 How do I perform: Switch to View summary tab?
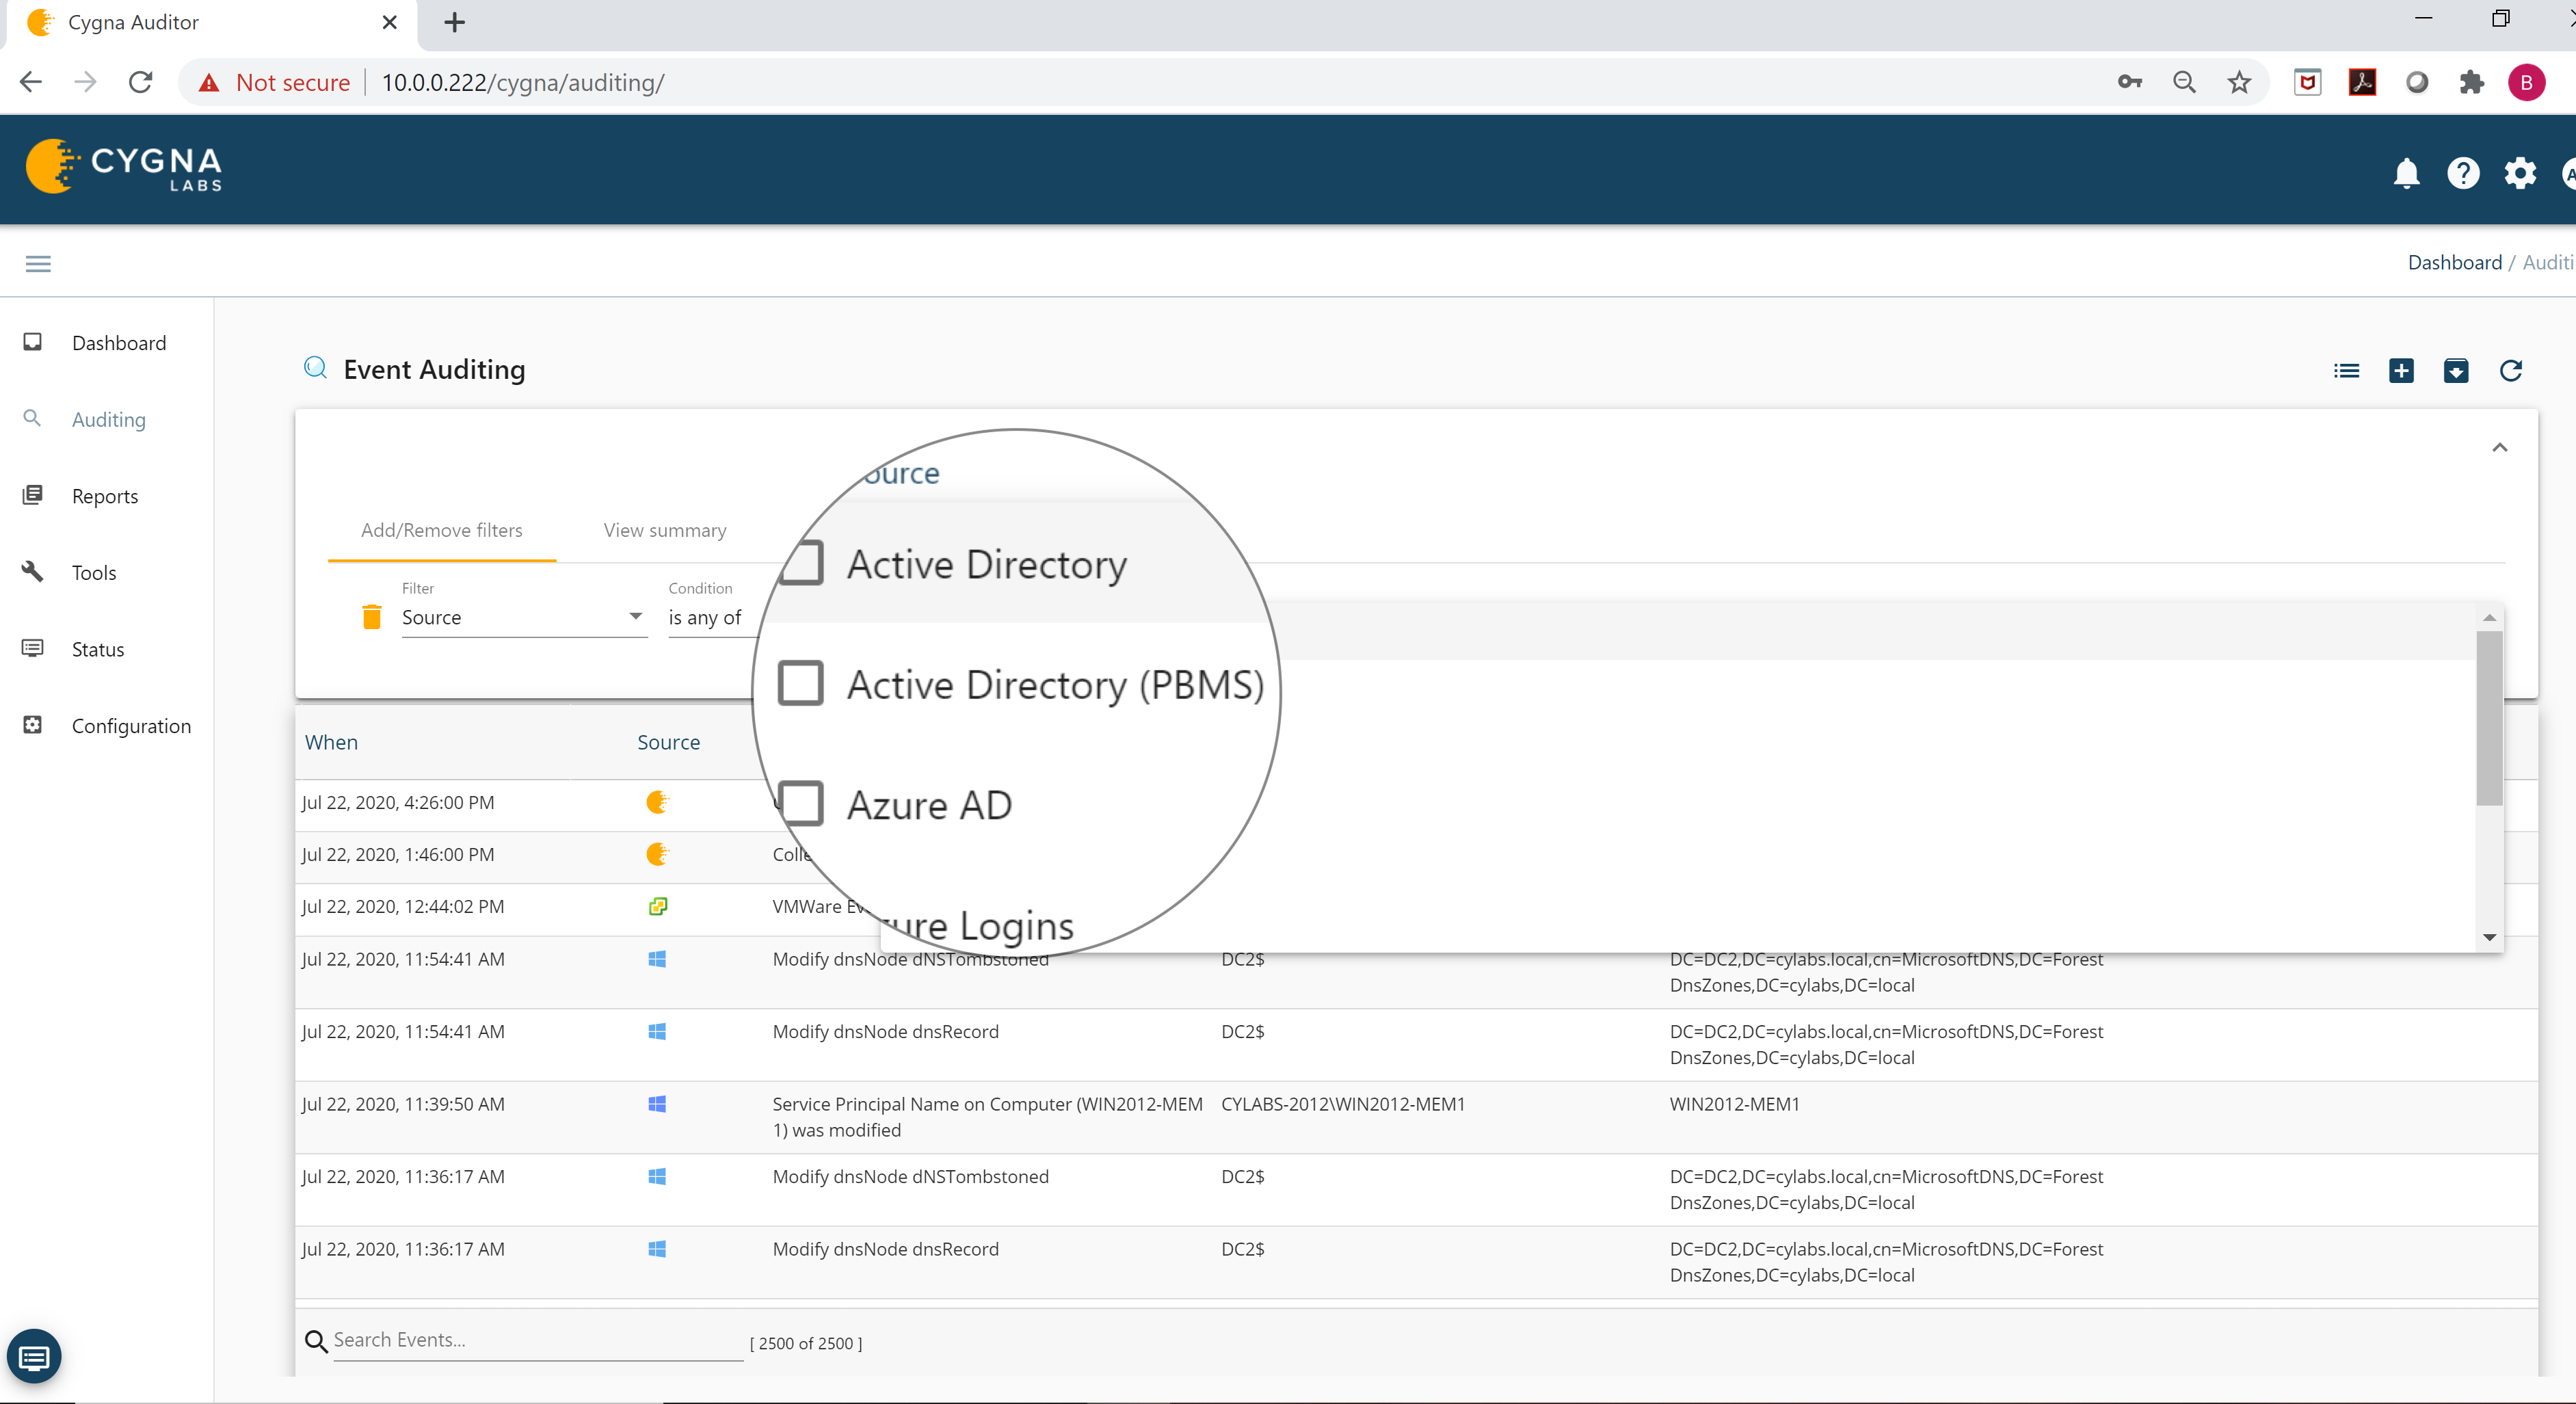[x=665, y=530]
